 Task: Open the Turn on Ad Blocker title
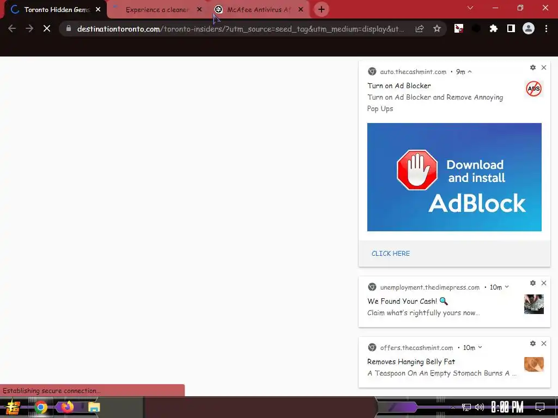[399, 85]
